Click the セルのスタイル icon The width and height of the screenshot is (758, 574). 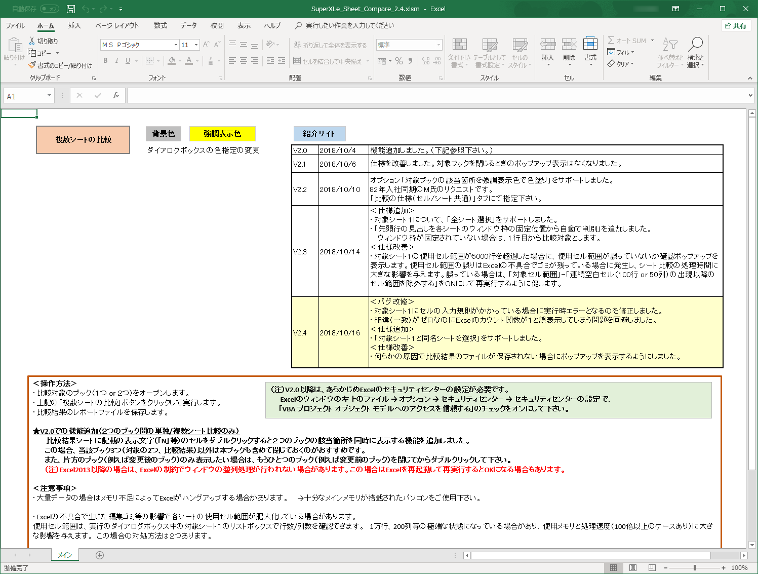pos(520,45)
